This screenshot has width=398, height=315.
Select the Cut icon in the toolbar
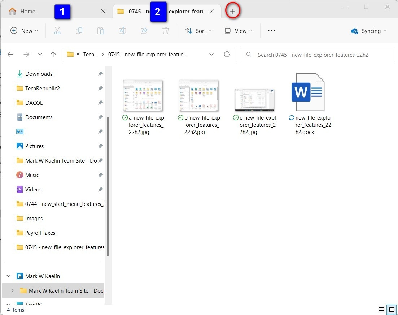coord(57,31)
